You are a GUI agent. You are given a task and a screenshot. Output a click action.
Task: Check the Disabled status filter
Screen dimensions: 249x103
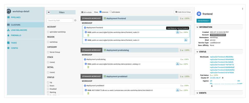point(48,89)
